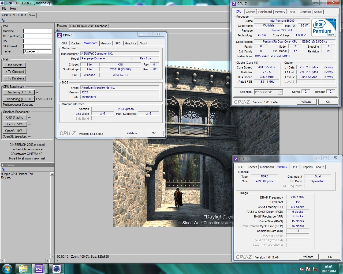
Task: Run Rendering (1 CPU) benchmark
Action: [19, 92]
